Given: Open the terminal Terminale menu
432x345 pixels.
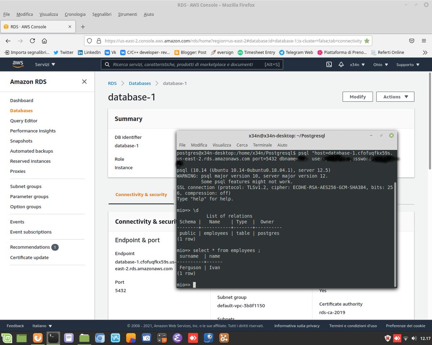Looking at the screenshot, I should [x=262, y=145].
